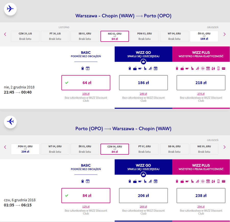
Task: Click return WIZZ Go thumbs-up recommended badge
Action: 143,175
